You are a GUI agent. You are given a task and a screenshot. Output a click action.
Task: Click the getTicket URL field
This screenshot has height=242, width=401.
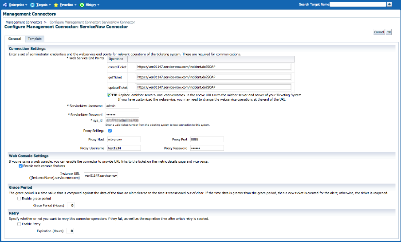pos(214,77)
